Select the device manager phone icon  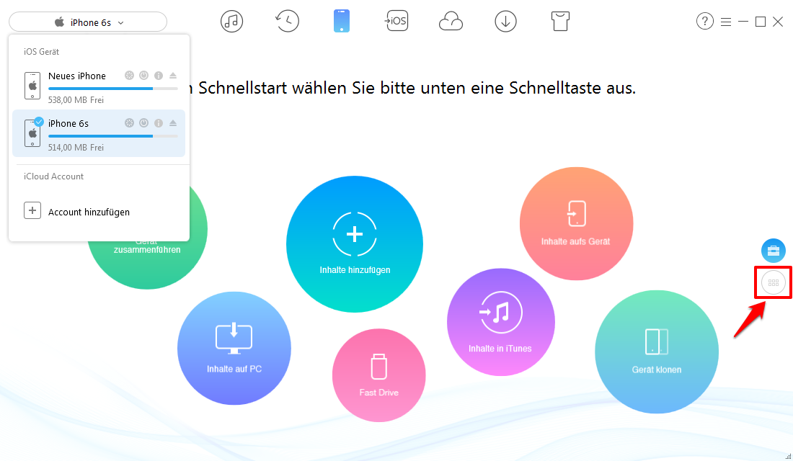(342, 21)
